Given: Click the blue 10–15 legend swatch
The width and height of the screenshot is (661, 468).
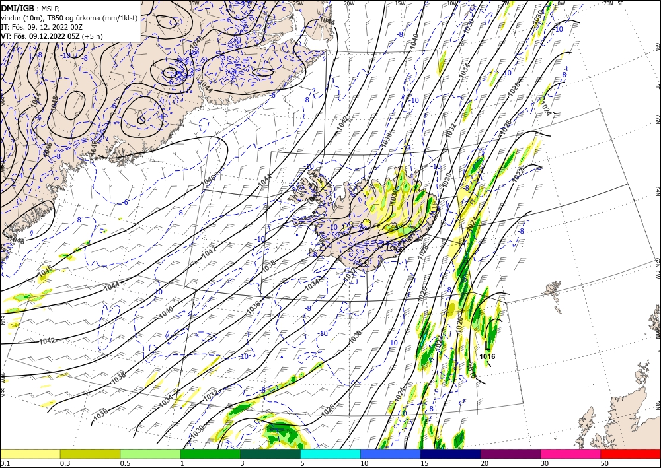Looking at the screenshot, I should 391,453.
